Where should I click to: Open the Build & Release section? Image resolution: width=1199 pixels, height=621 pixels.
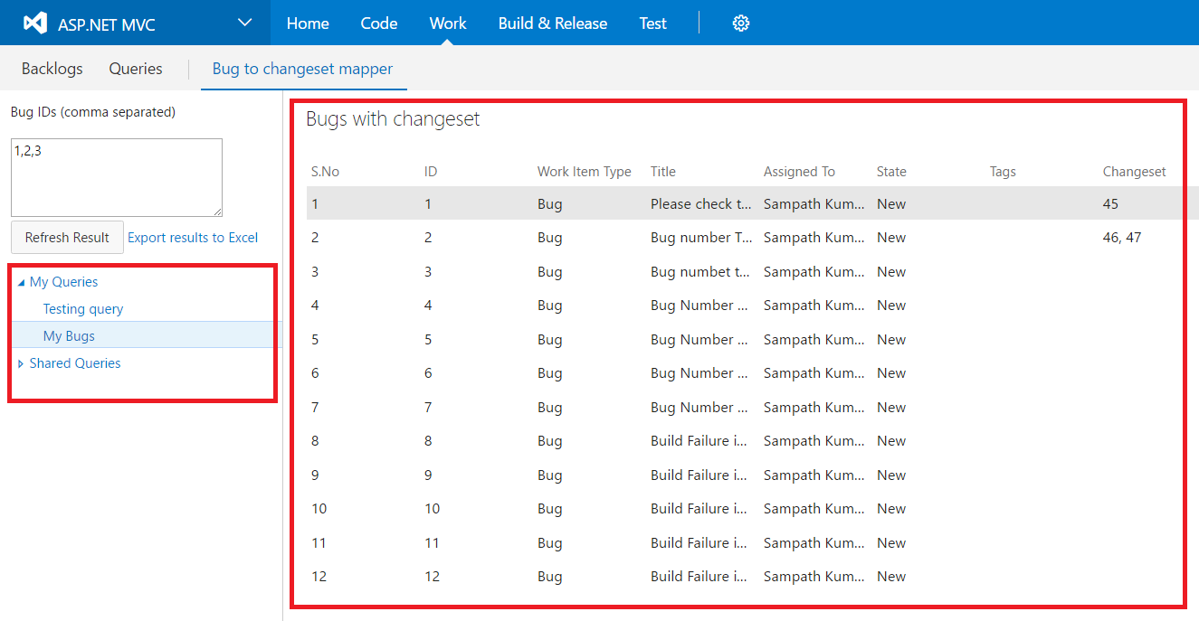(552, 23)
